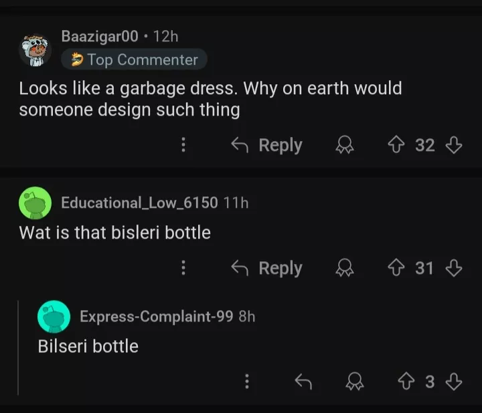The image size is (482, 413).
Task: Award the Educational_Low_6150 comment
Action: (x=345, y=268)
